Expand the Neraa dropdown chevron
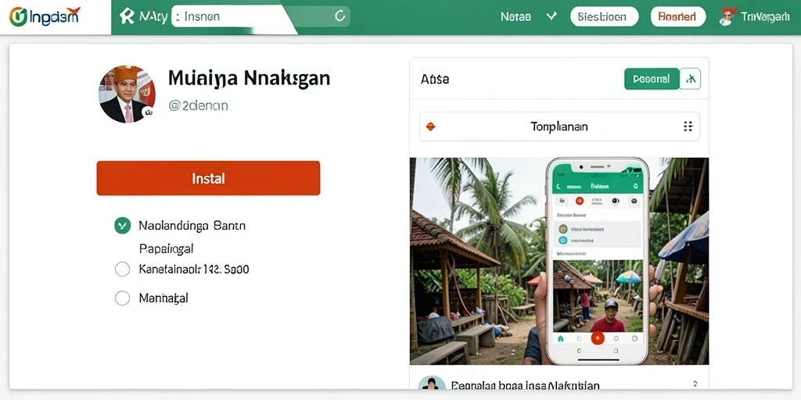This screenshot has width=801, height=400. (x=551, y=16)
